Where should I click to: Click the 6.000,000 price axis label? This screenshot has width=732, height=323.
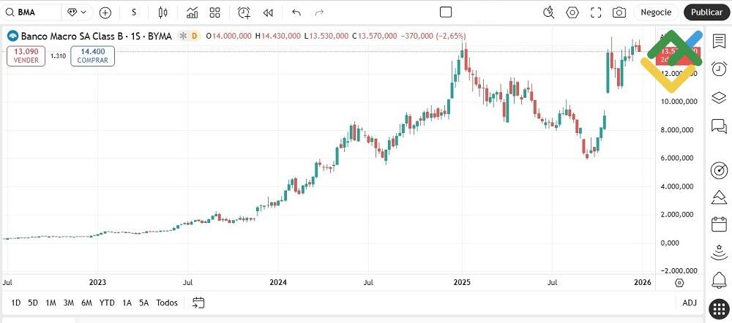click(679, 159)
